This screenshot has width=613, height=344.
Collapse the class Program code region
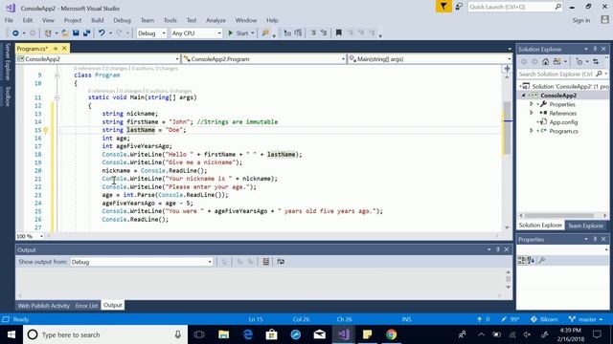coord(57,75)
